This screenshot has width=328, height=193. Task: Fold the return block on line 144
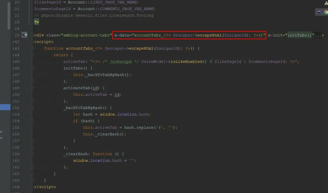point(32,55)
